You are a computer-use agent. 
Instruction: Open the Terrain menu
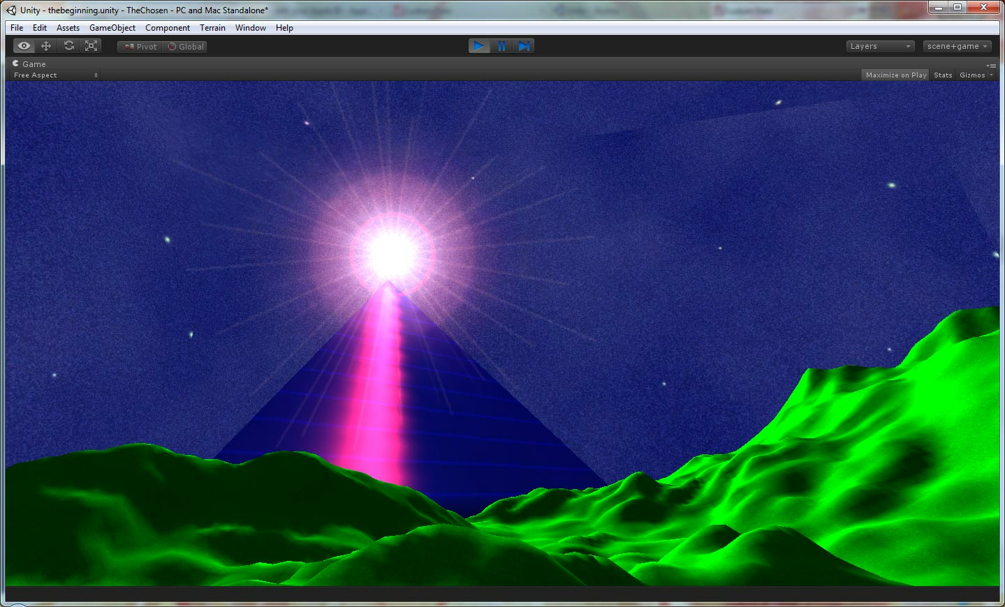tap(212, 28)
